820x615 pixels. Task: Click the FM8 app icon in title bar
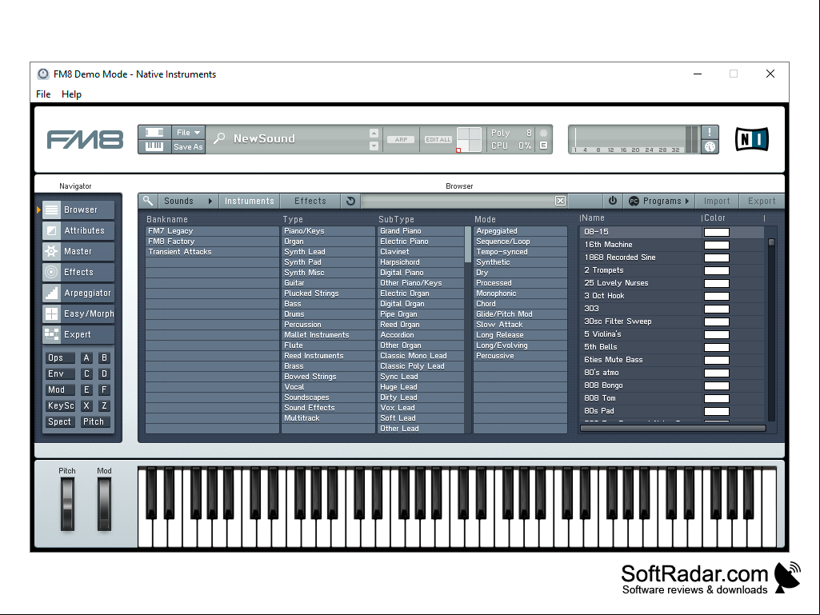(43, 74)
